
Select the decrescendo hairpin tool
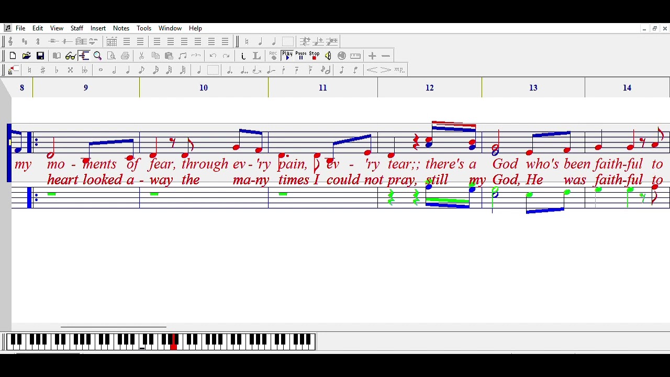386,70
